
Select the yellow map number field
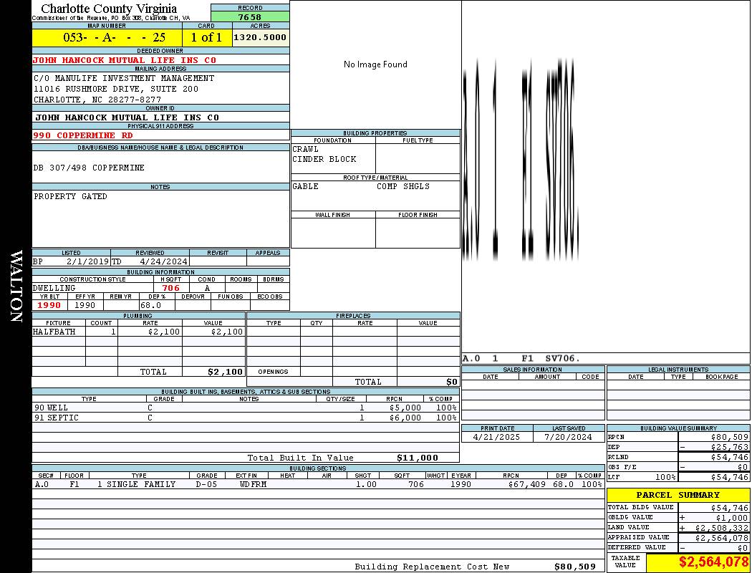pyautogui.click(x=107, y=37)
